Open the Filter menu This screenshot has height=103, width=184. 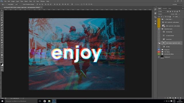point(30,1)
